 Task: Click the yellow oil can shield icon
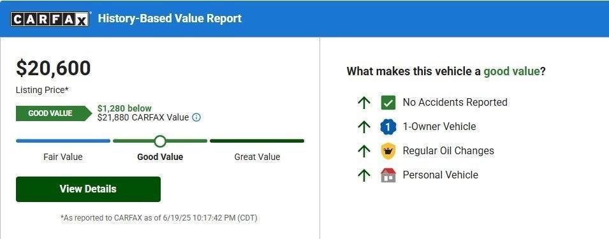coord(388,150)
